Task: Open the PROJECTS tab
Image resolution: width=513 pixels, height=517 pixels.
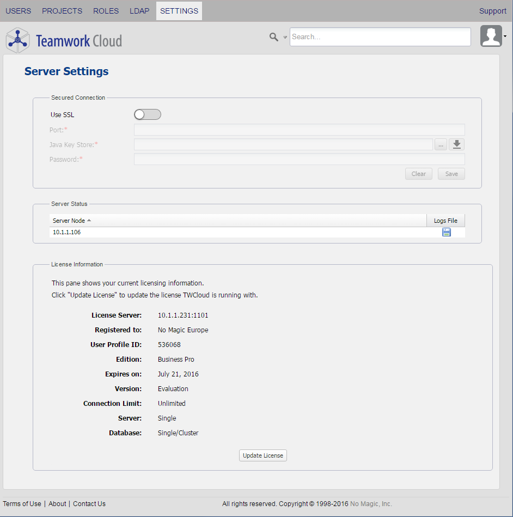Action: (x=62, y=11)
